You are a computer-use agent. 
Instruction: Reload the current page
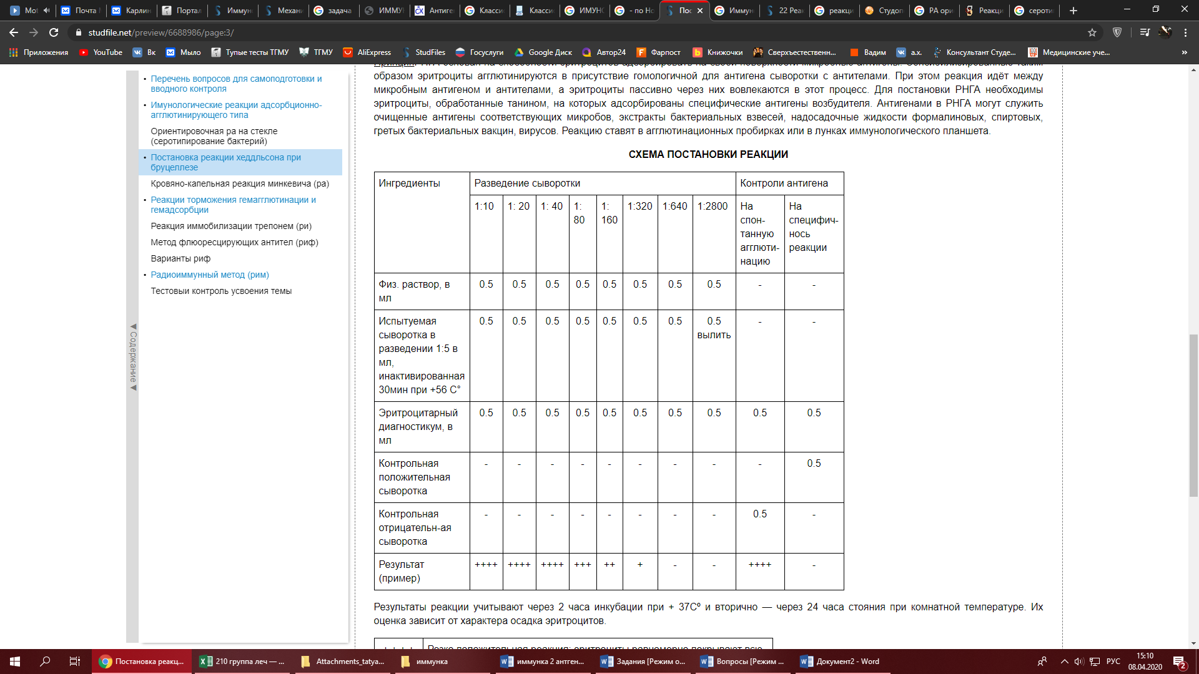pos(54,32)
